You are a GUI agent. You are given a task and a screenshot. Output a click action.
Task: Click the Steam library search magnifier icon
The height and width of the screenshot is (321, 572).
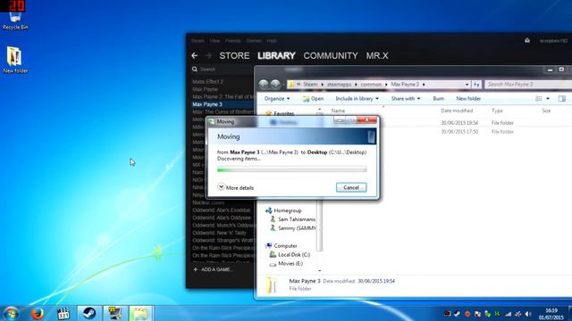click(x=195, y=70)
